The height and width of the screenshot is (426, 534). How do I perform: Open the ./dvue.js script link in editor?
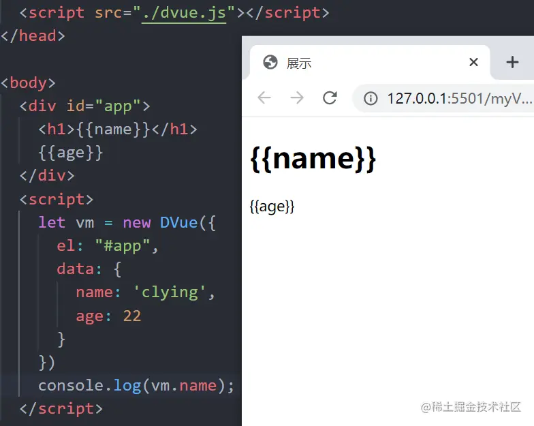pyautogui.click(x=184, y=14)
